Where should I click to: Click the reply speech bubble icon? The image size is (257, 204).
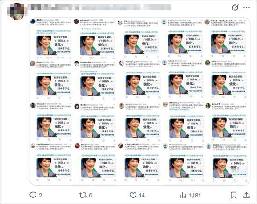(x=33, y=195)
